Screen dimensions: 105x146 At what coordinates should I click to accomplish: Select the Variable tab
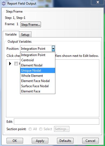(x=11, y=34)
